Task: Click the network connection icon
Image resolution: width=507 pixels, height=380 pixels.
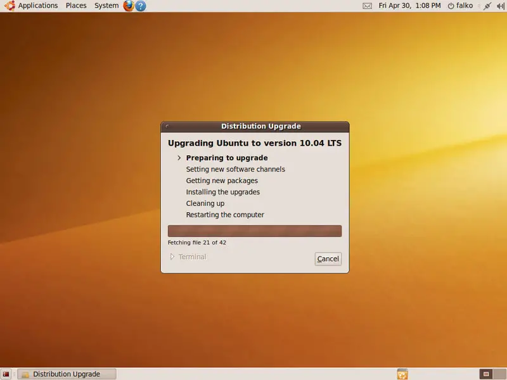Action: pyautogui.click(x=487, y=6)
